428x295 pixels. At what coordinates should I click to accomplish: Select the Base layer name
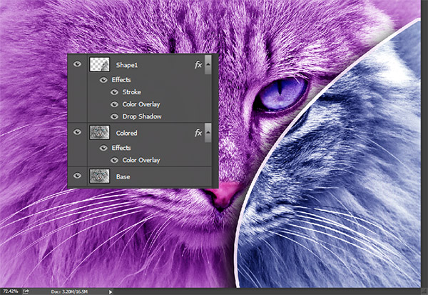coord(125,176)
